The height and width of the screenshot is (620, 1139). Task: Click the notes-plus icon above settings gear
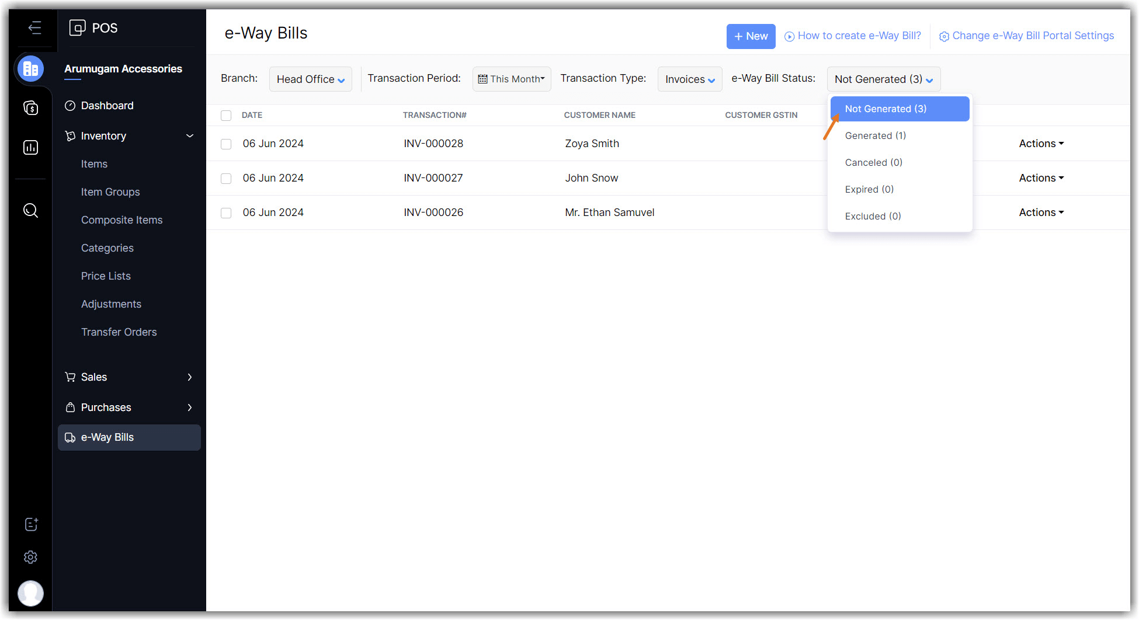[30, 524]
